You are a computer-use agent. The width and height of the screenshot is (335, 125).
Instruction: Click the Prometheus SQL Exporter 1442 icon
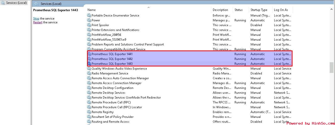89,59
